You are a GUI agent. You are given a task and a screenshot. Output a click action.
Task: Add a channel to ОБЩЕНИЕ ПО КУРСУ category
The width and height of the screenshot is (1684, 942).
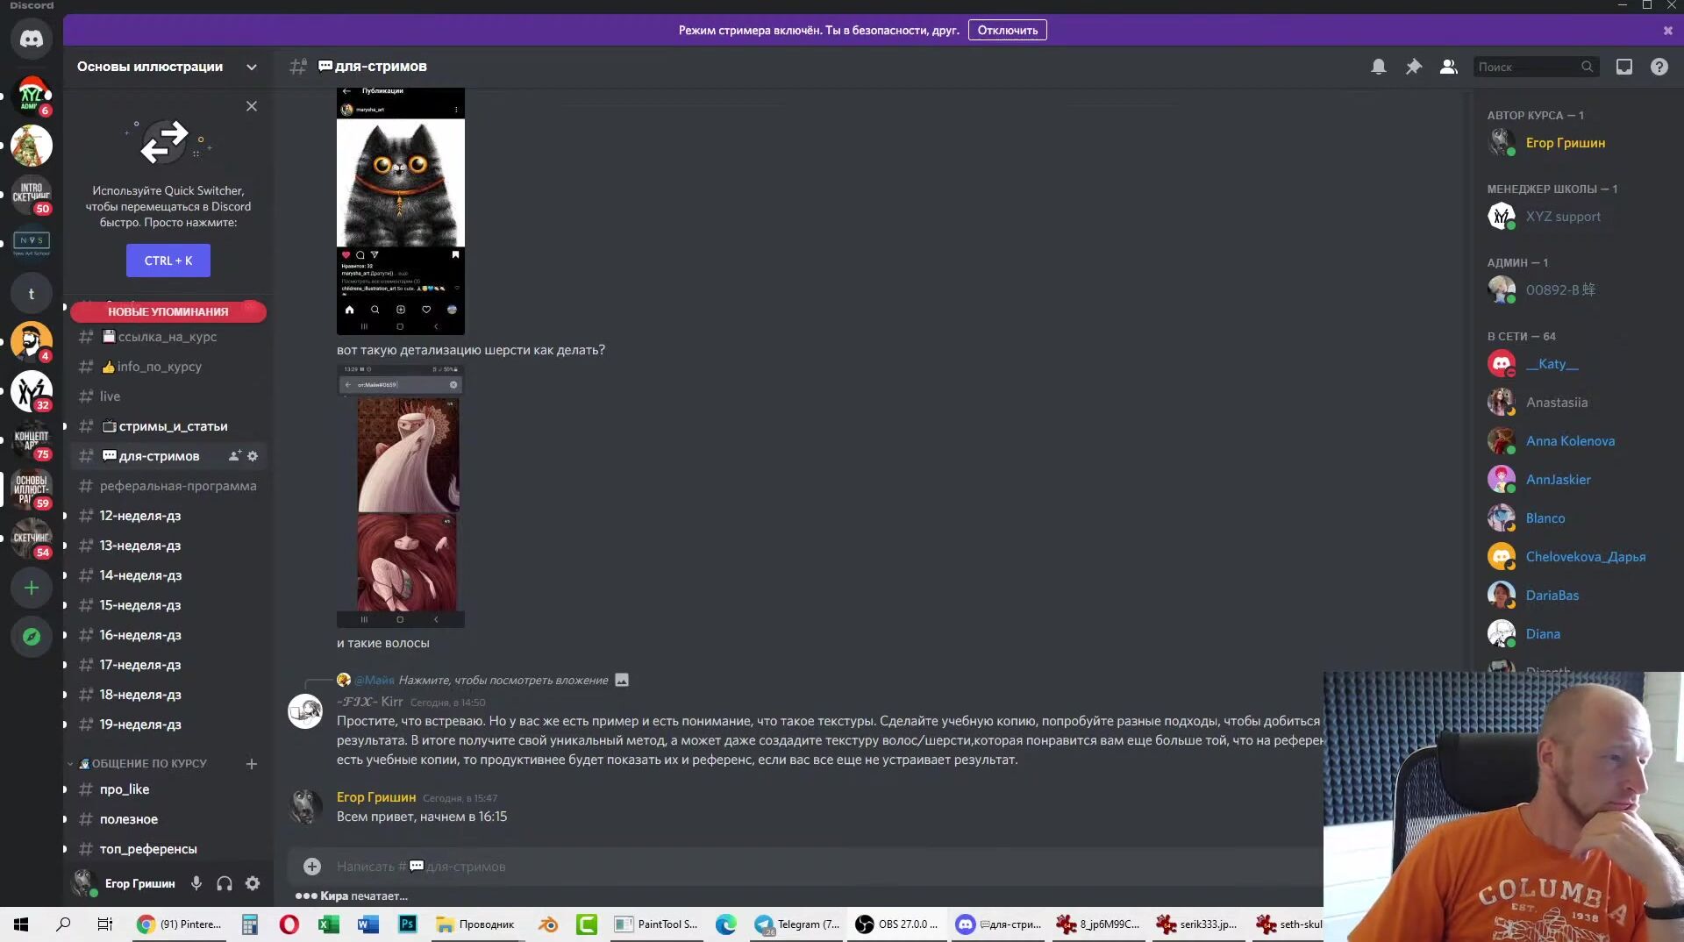(252, 764)
